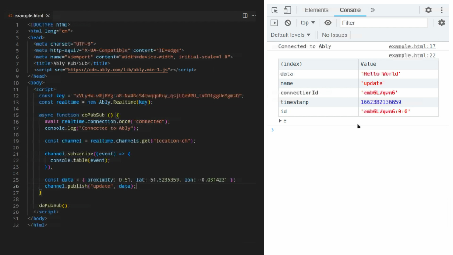The height and width of the screenshot is (255, 453).
Task: Open console settings gear beside Filter
Action: point(441,23)
